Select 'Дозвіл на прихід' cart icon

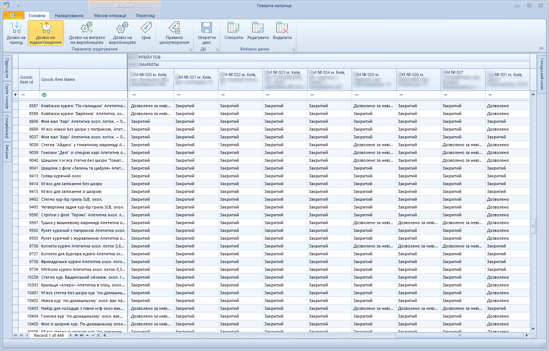click(16, 27)
